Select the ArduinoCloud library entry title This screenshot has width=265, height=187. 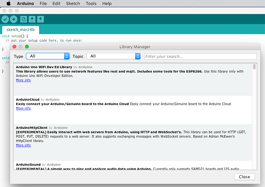click(x=28, y=99)
